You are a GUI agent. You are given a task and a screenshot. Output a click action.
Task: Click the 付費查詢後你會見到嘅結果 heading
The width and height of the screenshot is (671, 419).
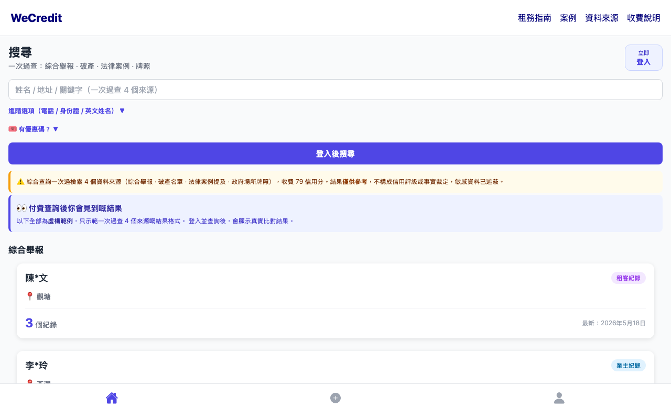(x=75, y=208)
